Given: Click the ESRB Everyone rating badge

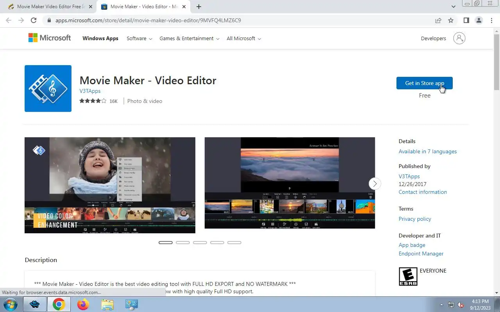Looking at the screenshot, I should pos(408,277).
